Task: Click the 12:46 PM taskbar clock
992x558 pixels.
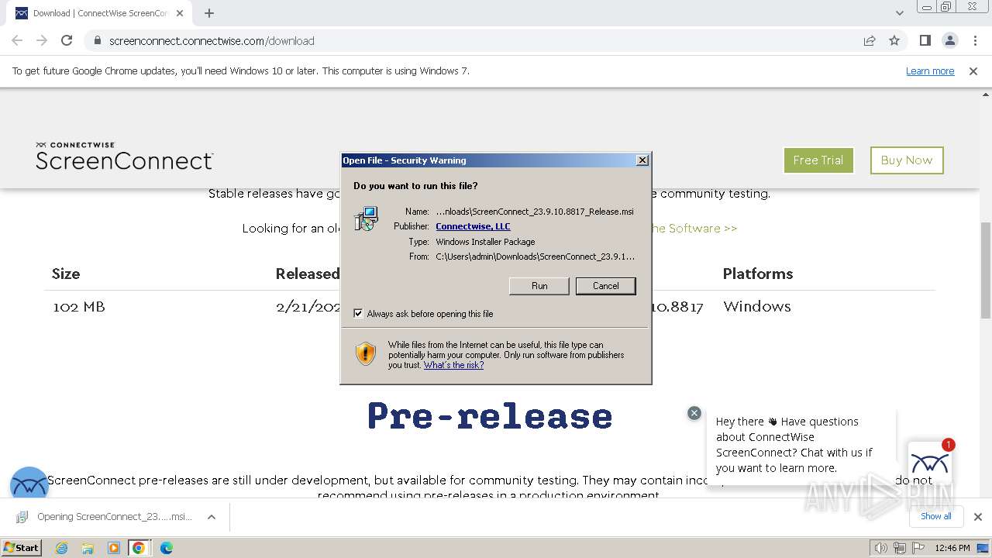Action: 952,548
